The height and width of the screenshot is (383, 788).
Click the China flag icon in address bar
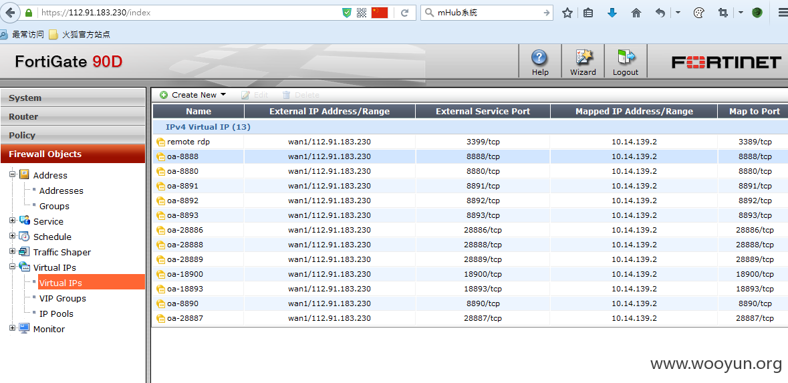click(x=380, y=13)
